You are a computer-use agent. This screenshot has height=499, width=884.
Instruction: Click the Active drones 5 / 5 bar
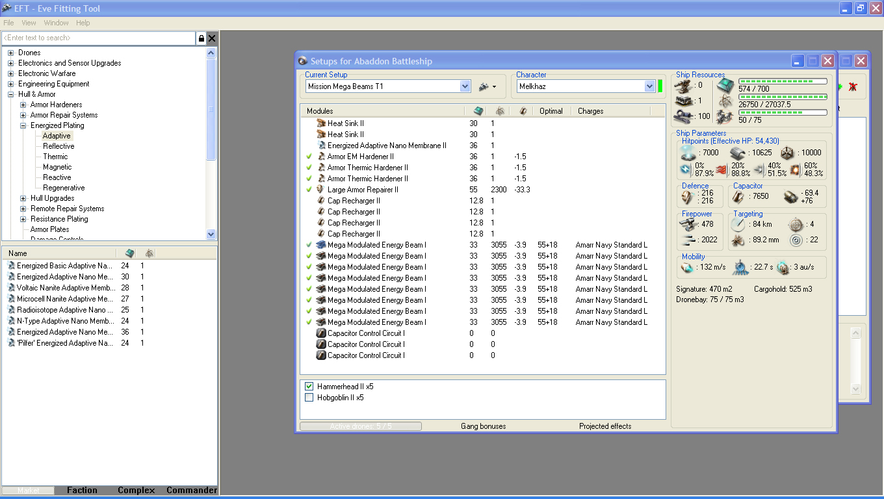click(x=361, y=426)
